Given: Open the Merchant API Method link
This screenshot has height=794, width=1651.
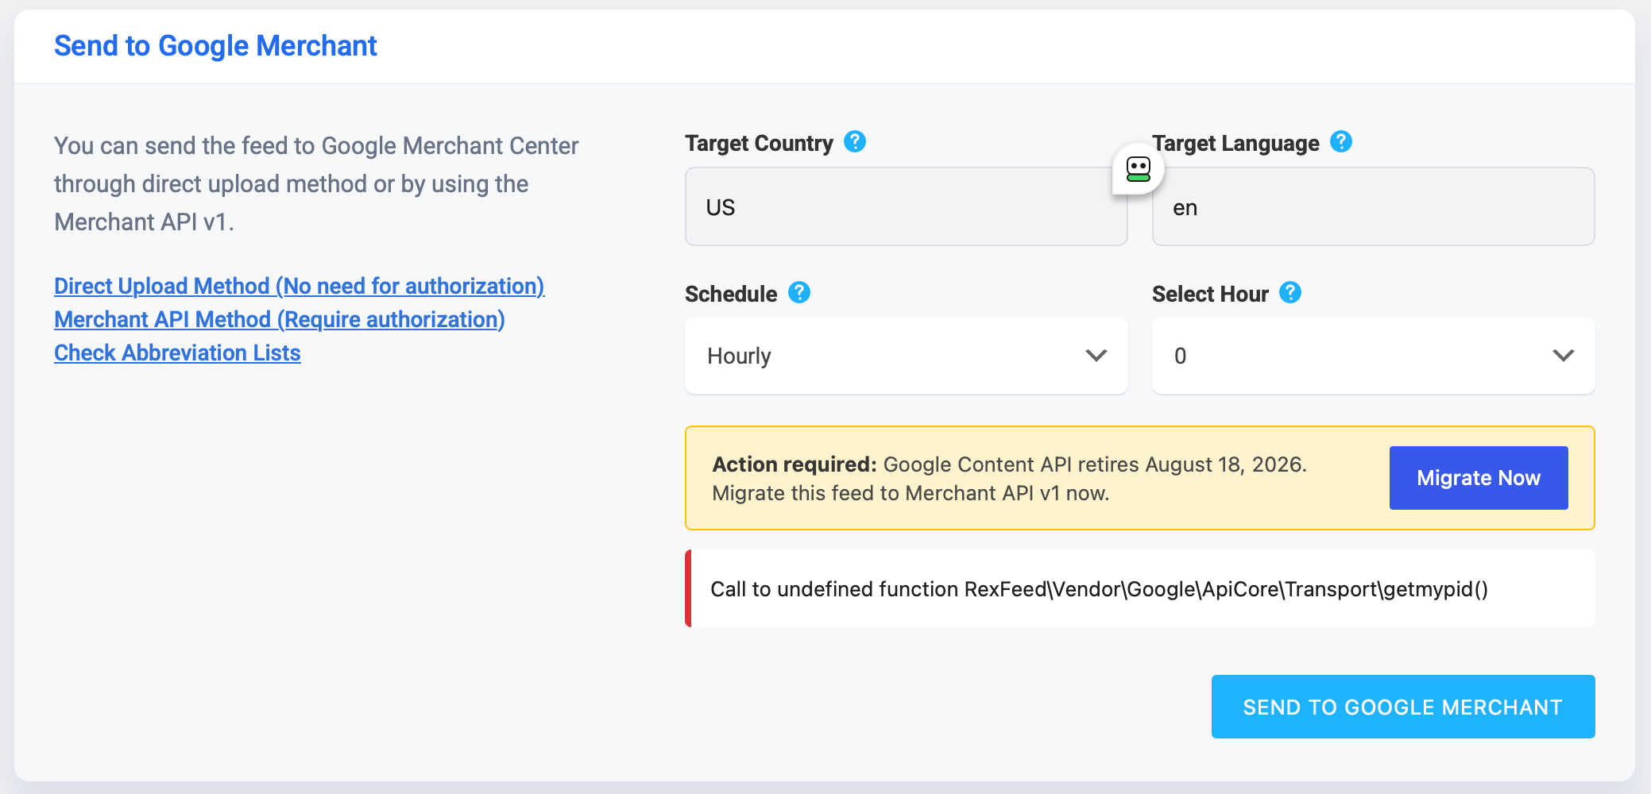Looking at the screenshot, I should tap(280, 319).
